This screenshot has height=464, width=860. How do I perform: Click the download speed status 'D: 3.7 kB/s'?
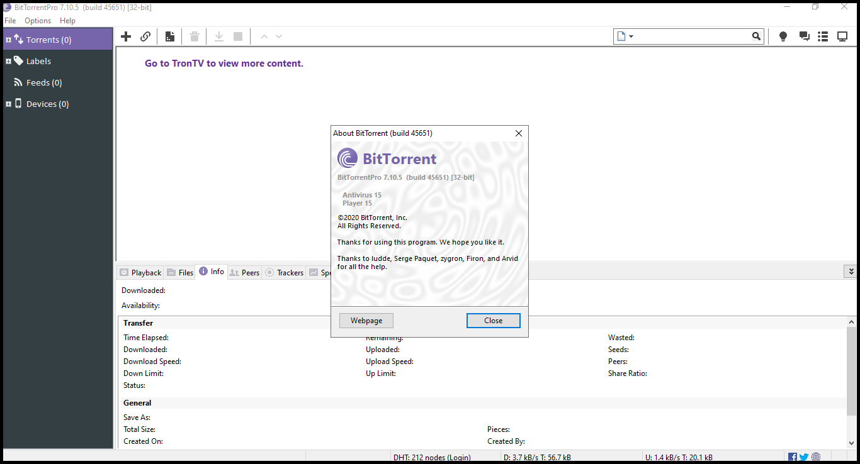pyautogui.click(x=537, y=457)
